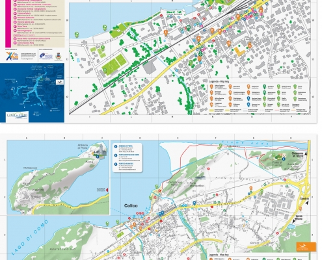Click the Abbazia di Piona label
The image size is (322, 260).
click(83, 146)
